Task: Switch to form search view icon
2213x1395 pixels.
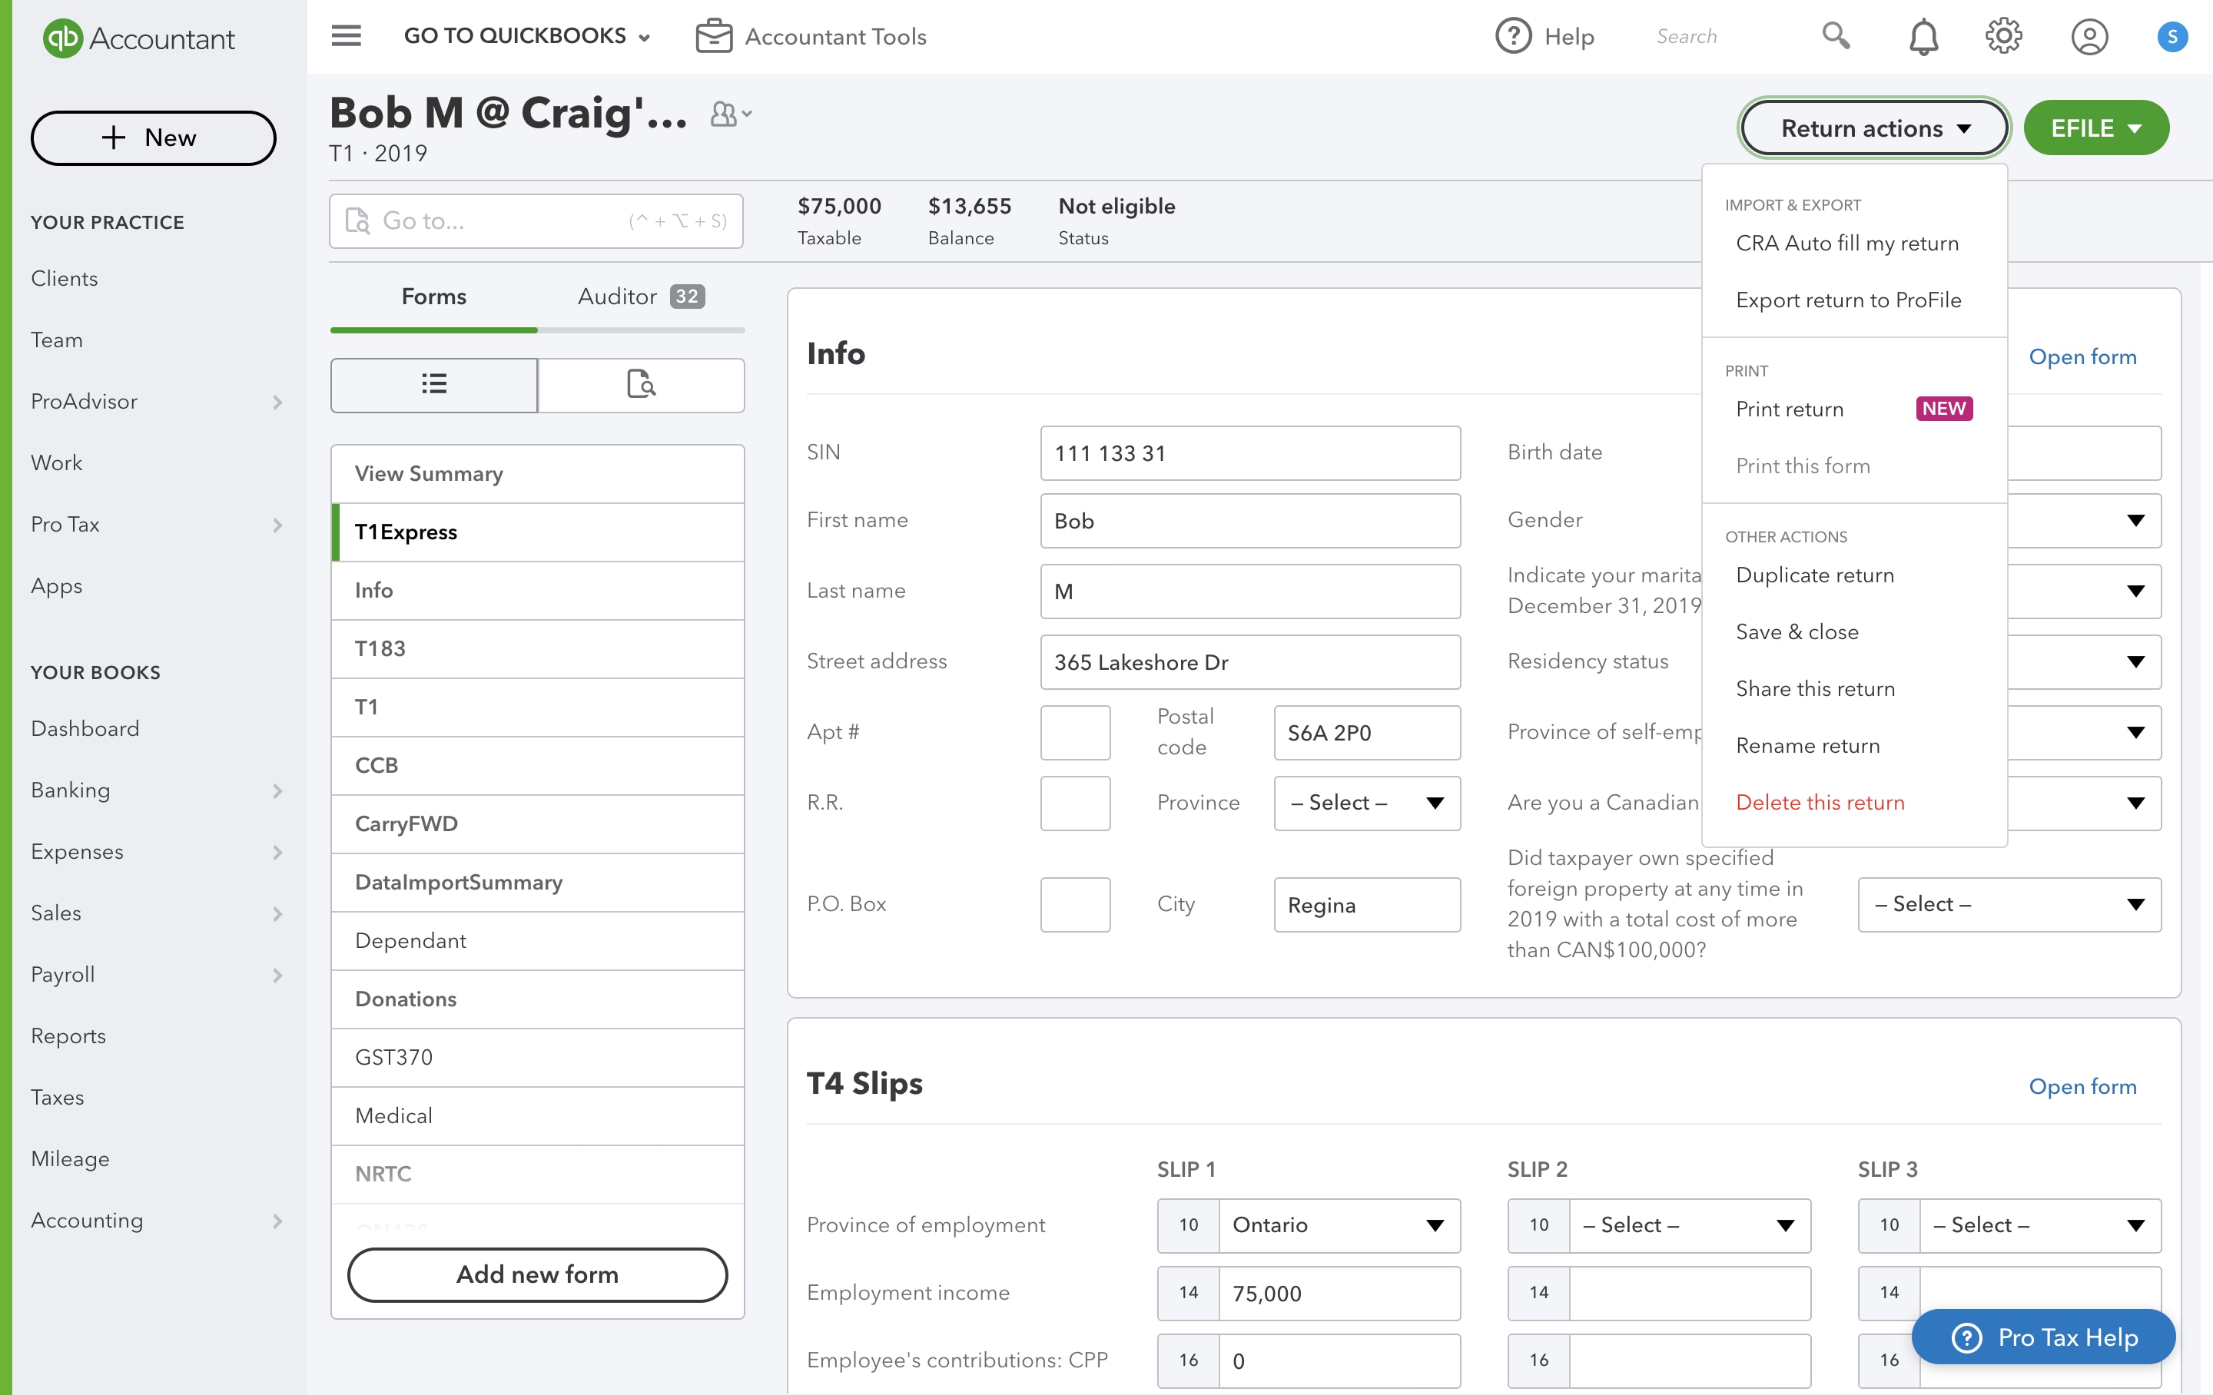Action: (x=641, y=384)
